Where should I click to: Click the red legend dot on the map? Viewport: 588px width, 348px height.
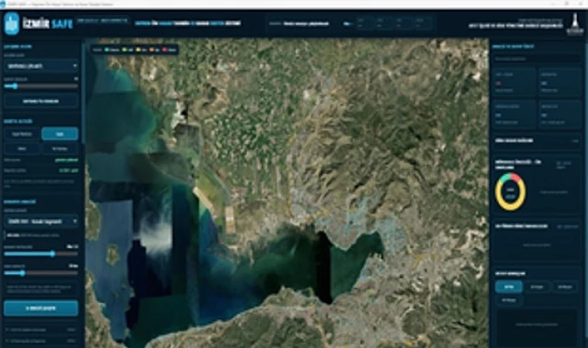(165, 49)
